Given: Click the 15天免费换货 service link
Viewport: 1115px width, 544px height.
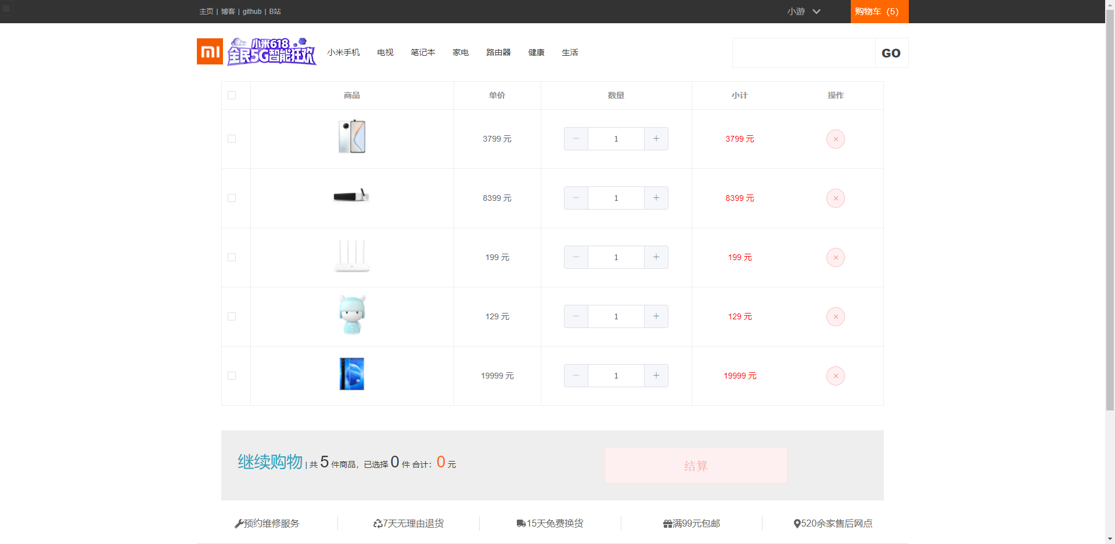Looking at the screenshot, I should 550,523.
